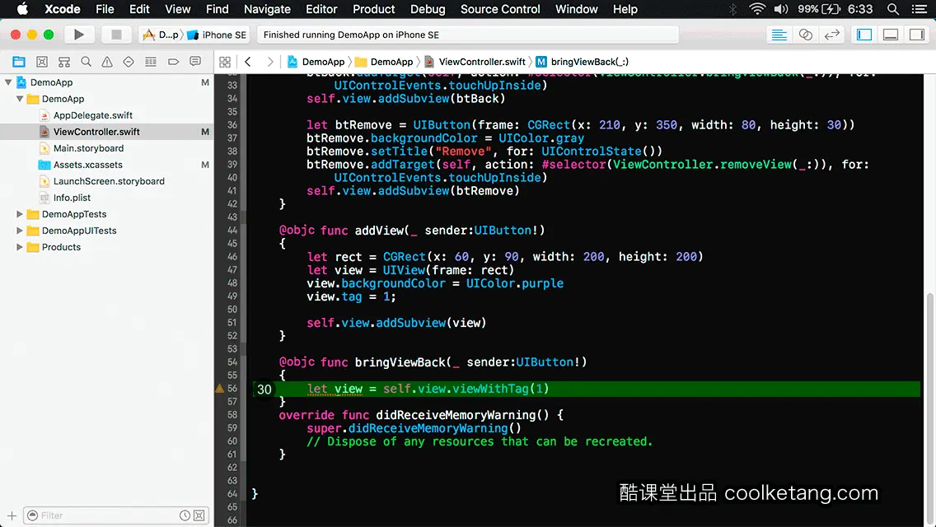Open the Xcode application menu

(62, 9)
